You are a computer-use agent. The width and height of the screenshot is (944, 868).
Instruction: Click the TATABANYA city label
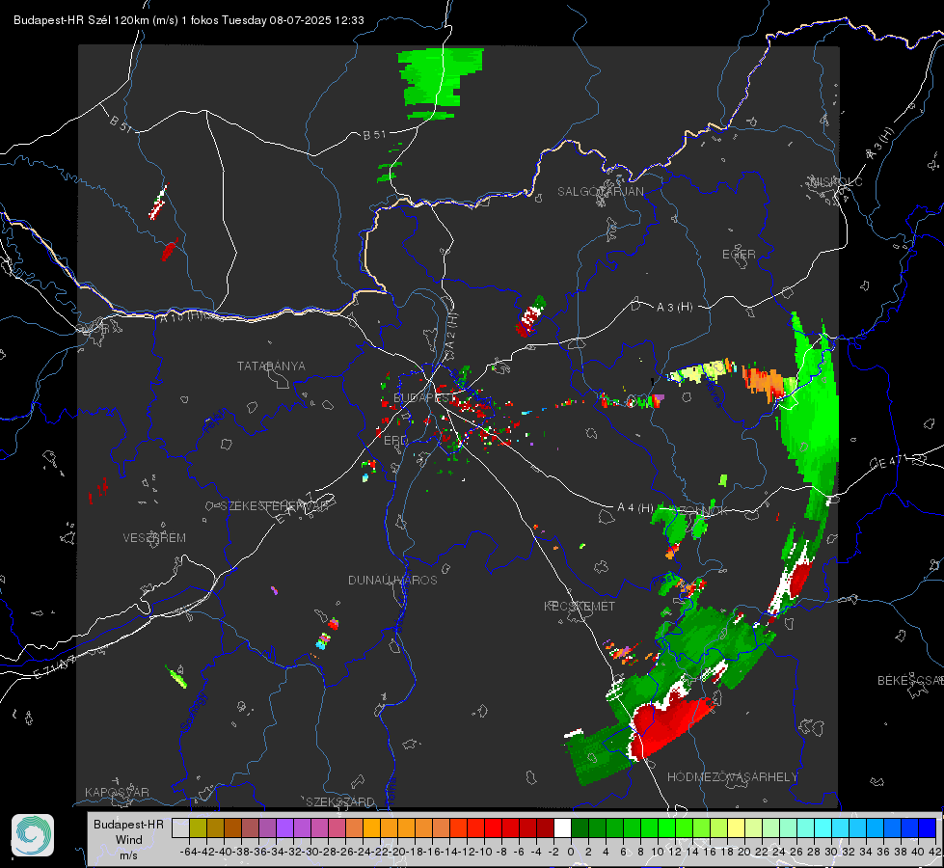point(271,366)
